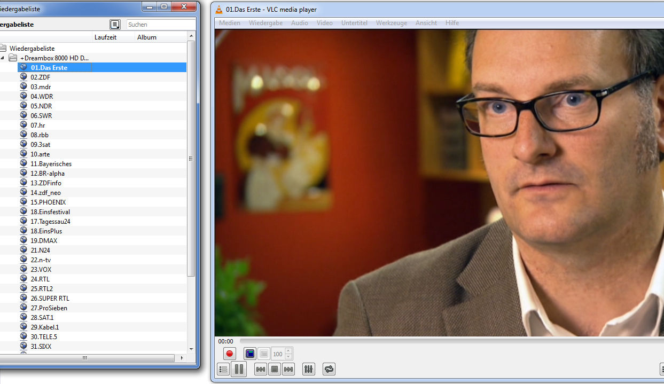This screenshot has height=384, width=664.
Task: Open the Audio menu
Action: point(300,23)
